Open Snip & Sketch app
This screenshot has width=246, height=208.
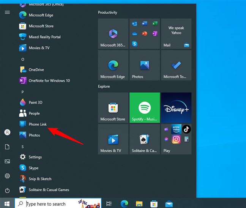coord(40,179)
